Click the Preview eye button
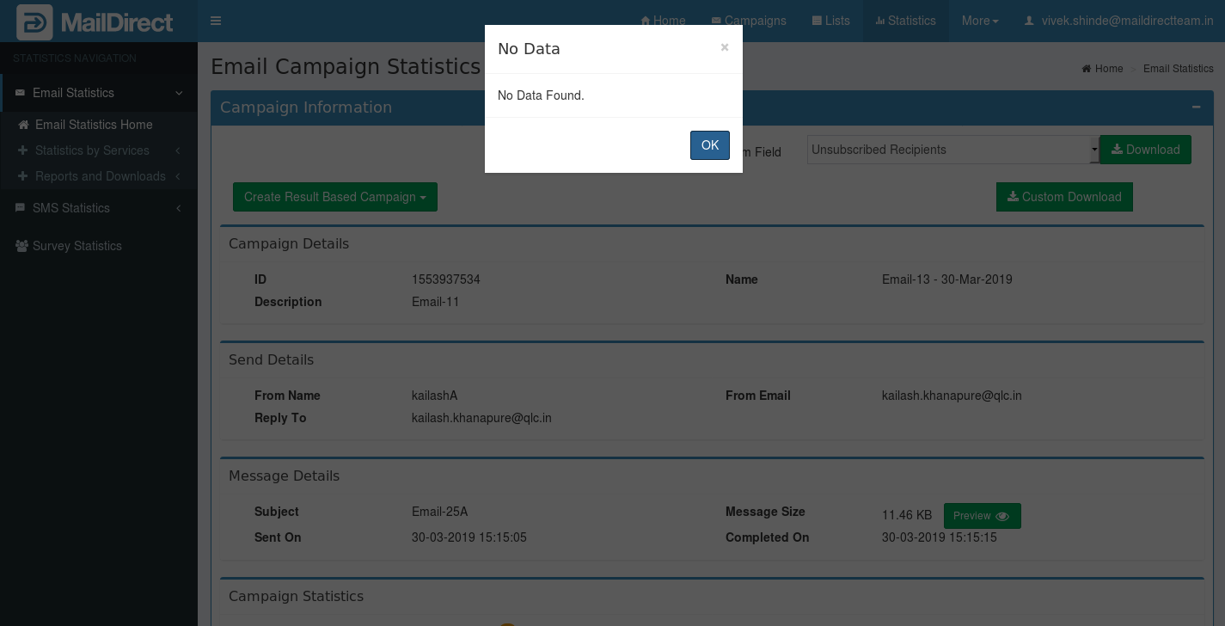The width and height of the screenshot is (1225, 626). pyautogui.click(x=982, y=516)
